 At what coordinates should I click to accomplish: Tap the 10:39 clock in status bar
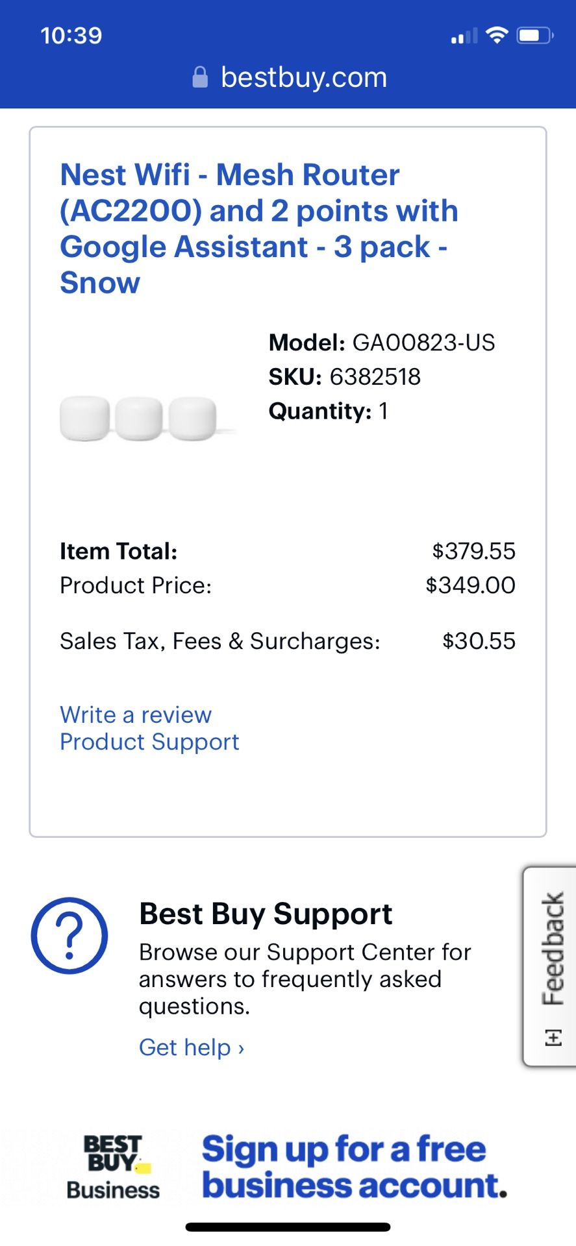click(71, 36)
